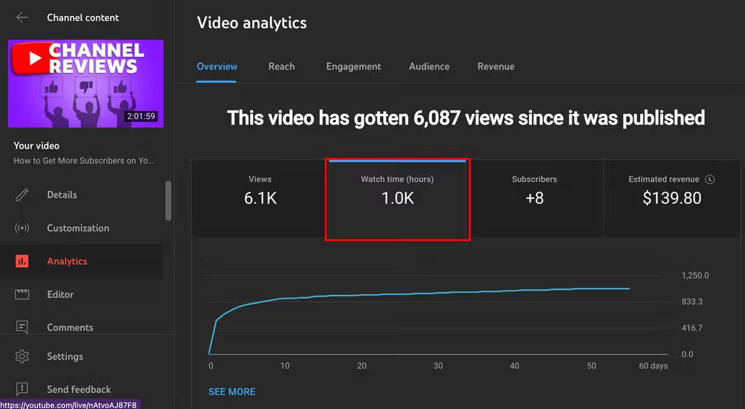Select the Details pencil icon

[x=22, y=195]
